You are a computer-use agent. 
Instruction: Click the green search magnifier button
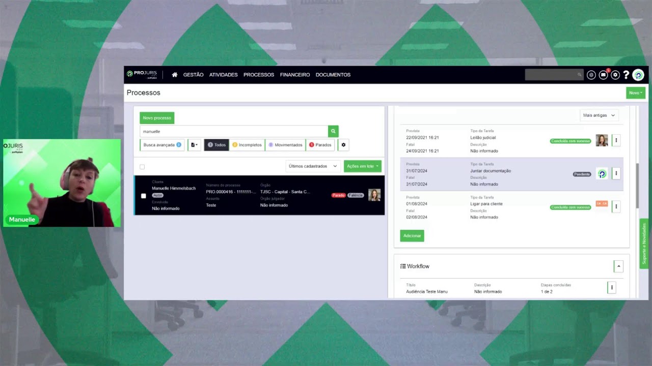[x=333, y=131]
